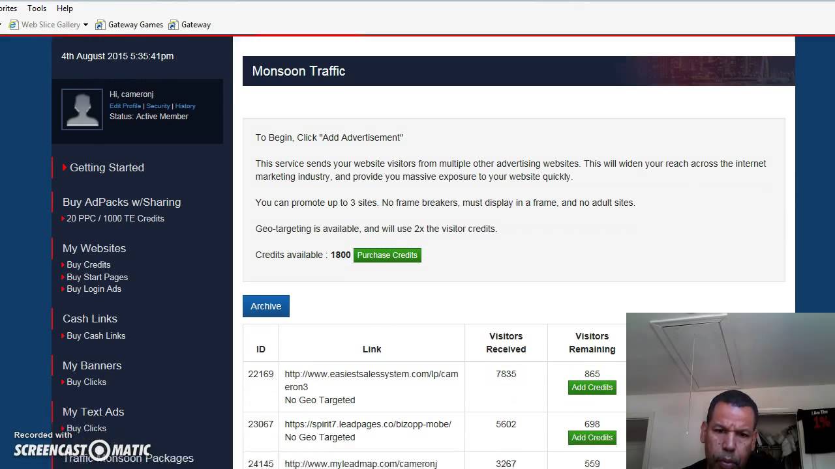This screenshot has width=835, height=469.
Task: Click the blue Archive button
Action: pos(266,306)
